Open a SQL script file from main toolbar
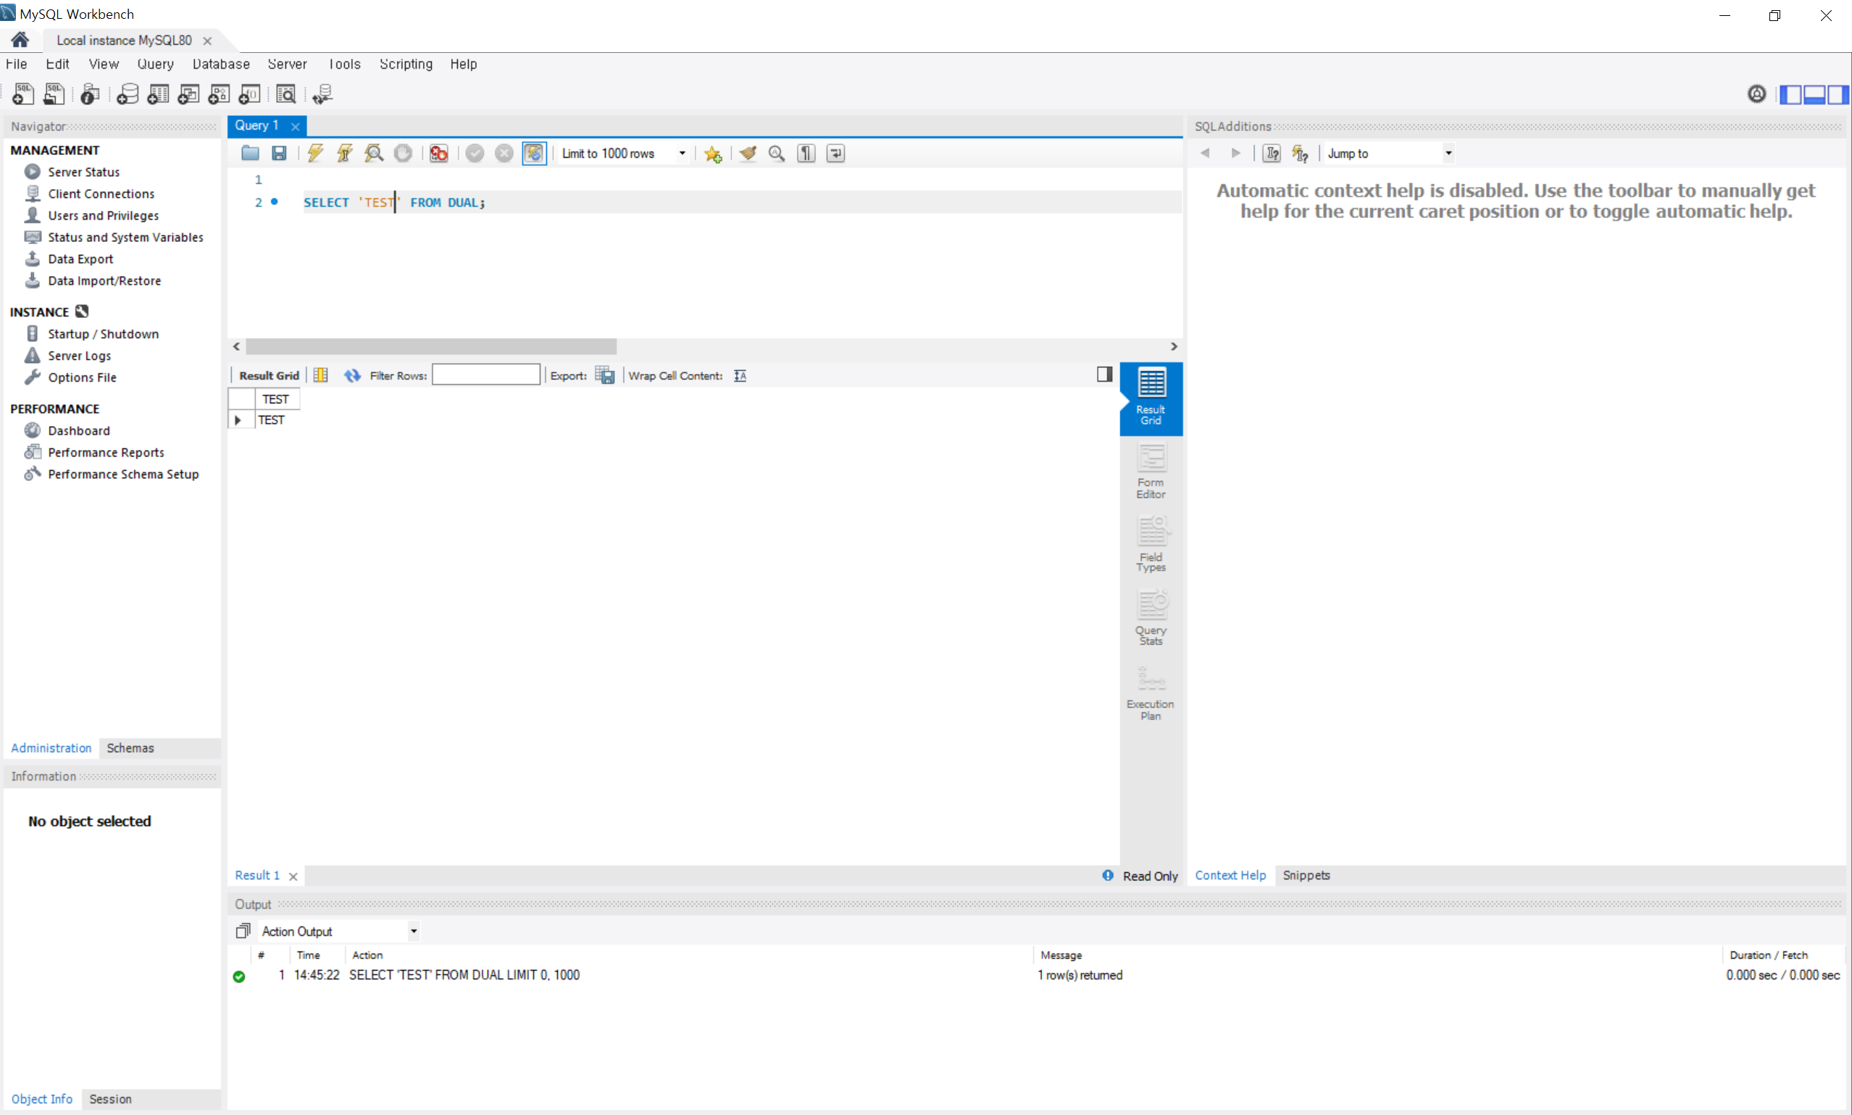Viewport: 1852px width, 1115px height. [x=54, y=94]
